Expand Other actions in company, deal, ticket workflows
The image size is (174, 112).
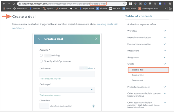tap(165, 102)
